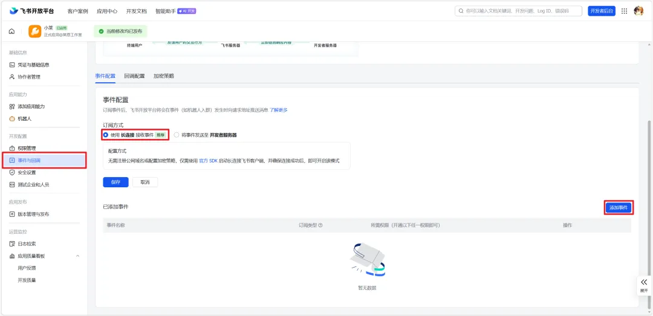Click the AI 开发 badge

[187, 11]
